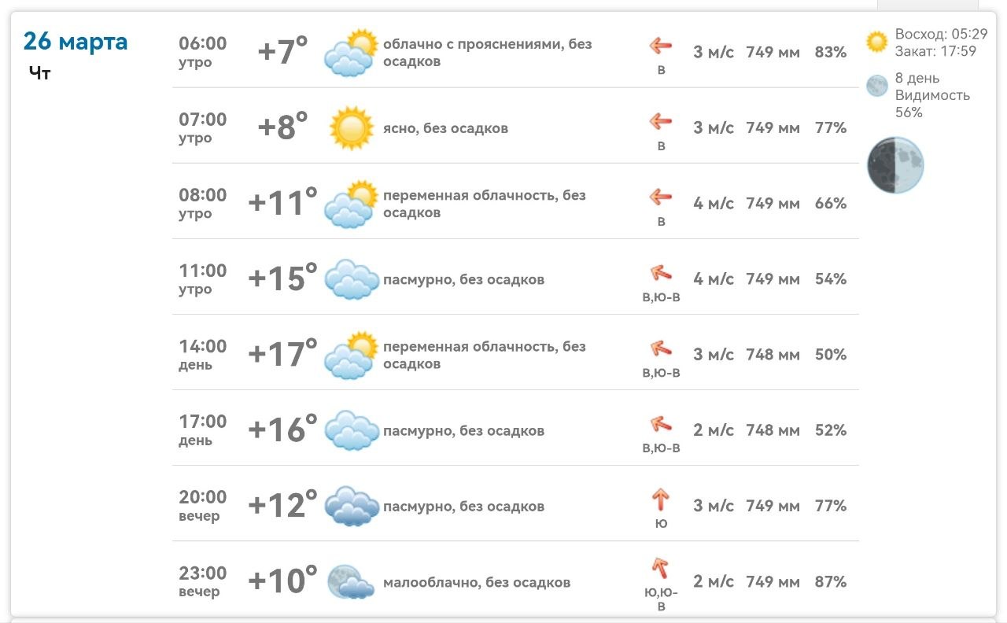Click the partly cloudy icon at 14:00
The height and width of the screenshot is (623, 1007).
coord(351,355)
